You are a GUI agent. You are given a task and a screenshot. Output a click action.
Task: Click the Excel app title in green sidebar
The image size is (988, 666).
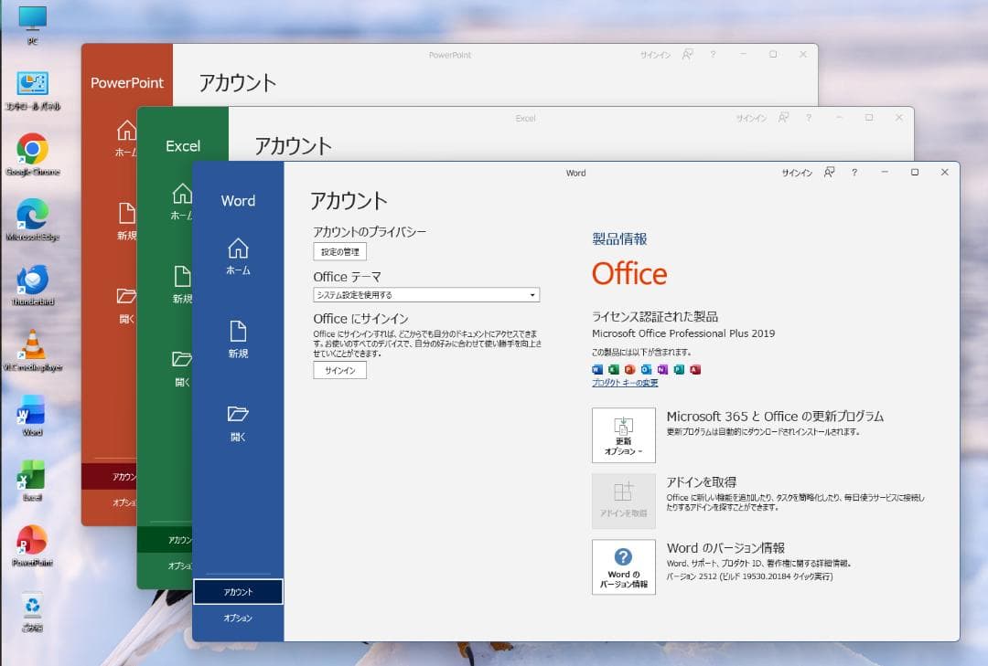183,146
